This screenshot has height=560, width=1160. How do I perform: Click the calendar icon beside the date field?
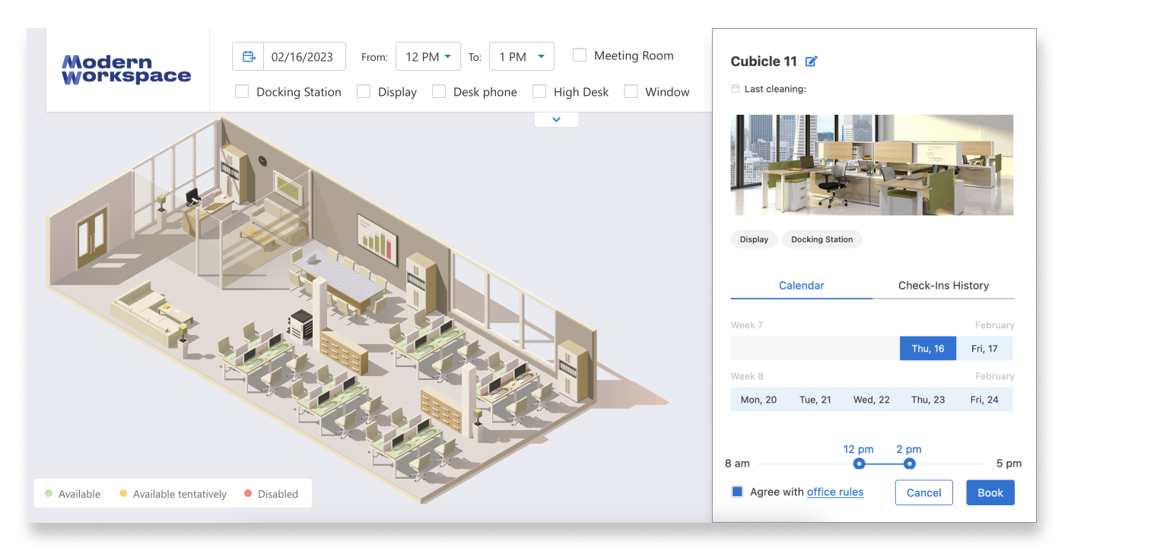[248, 57]
